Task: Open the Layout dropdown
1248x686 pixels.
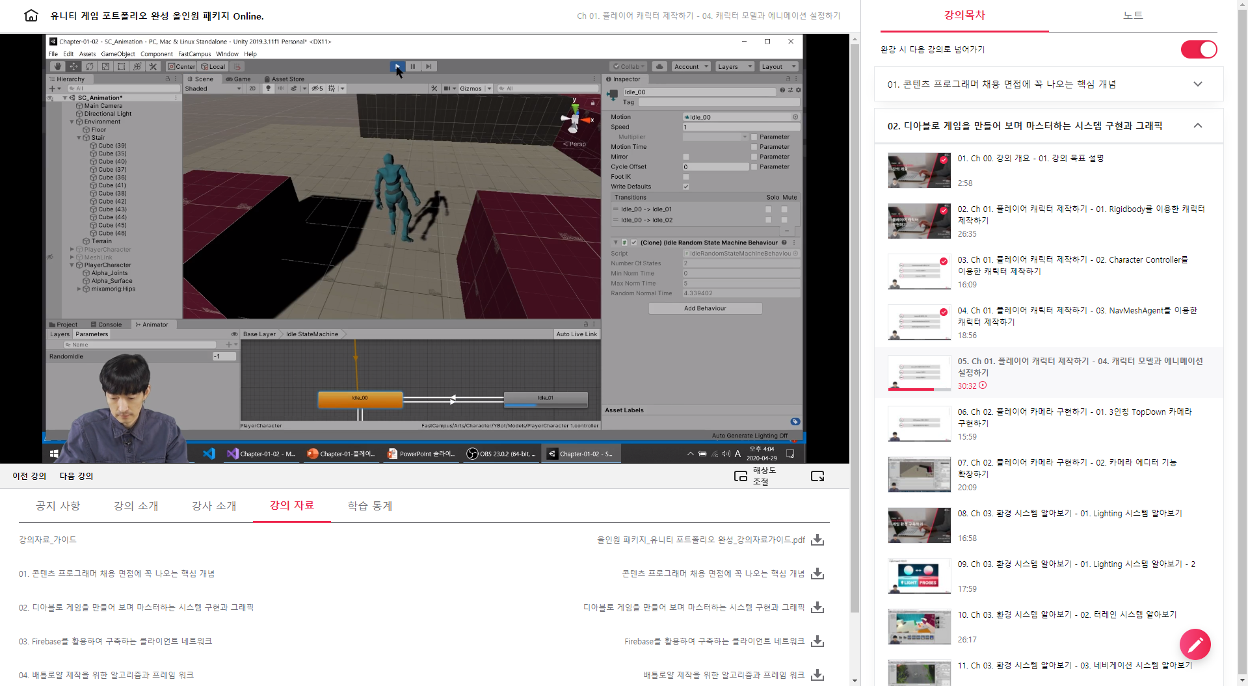Action: [x=778, y=66]
